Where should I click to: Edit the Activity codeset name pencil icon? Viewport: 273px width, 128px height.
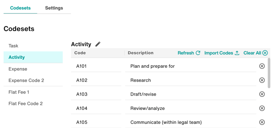[x=98, y=44]
